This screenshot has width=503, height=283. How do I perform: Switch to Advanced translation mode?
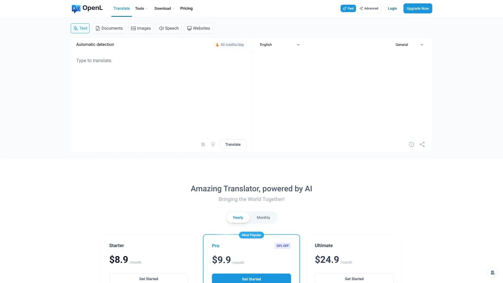click(369, 8)
